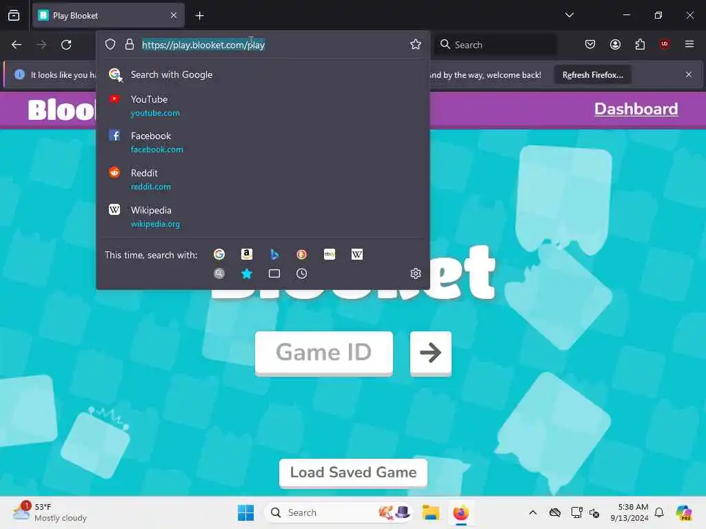This screenshot has width=706, height=529.
Task: Open the Dashboard link
Action: (x=636, y=109)
